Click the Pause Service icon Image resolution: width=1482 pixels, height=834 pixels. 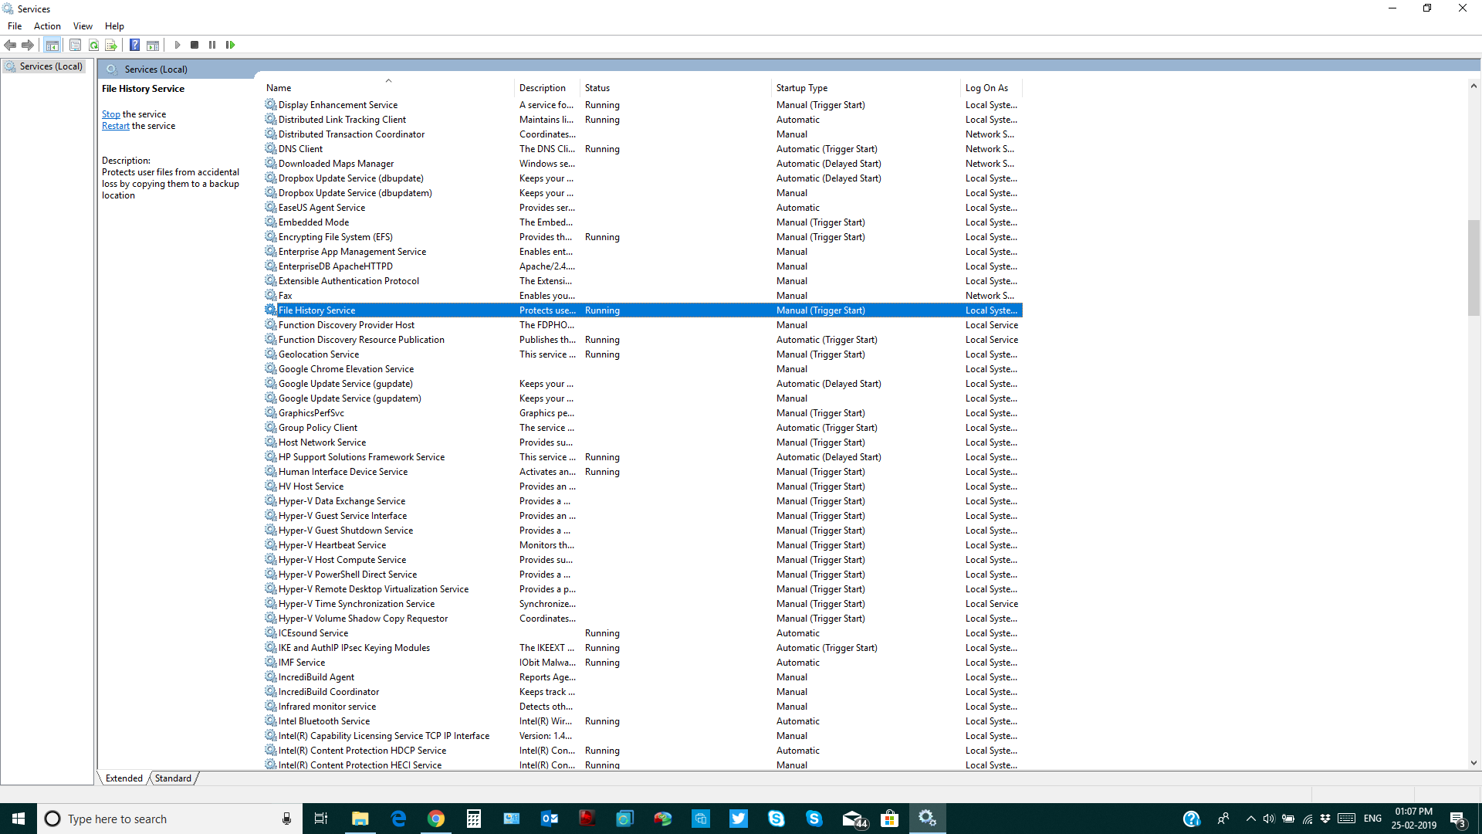pyautogui.click(x=212, y=45)
